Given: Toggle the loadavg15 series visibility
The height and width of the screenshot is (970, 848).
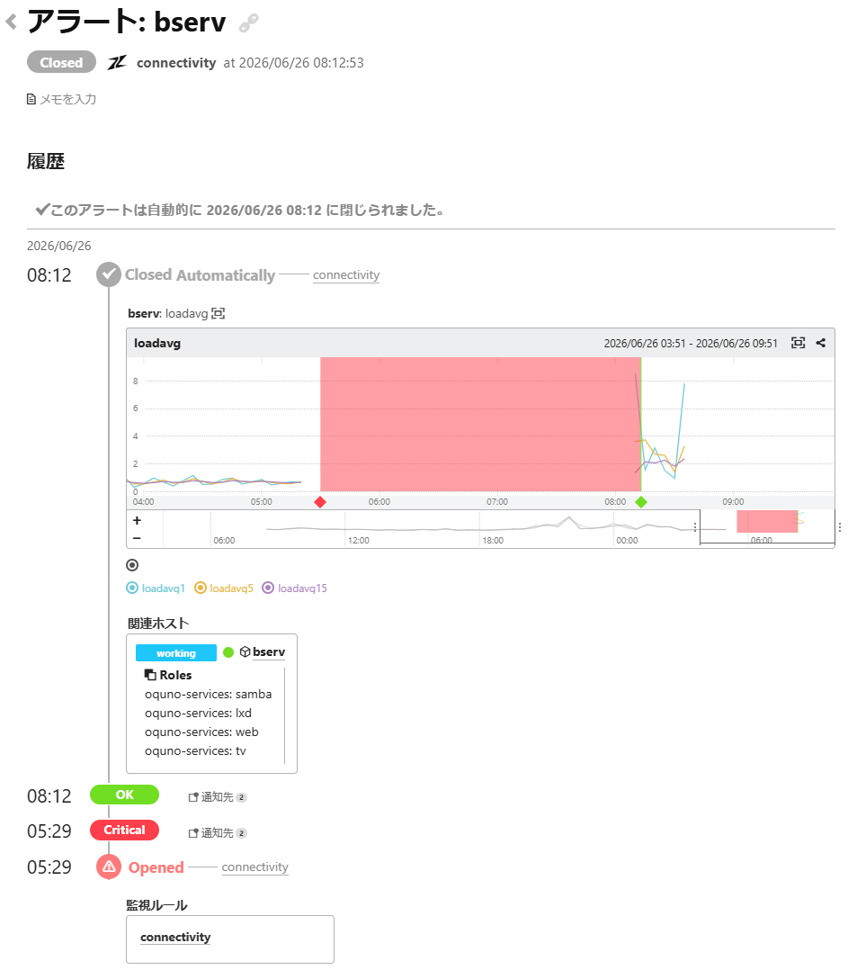Looking at the screenshot, I should (x=294, y=588).
